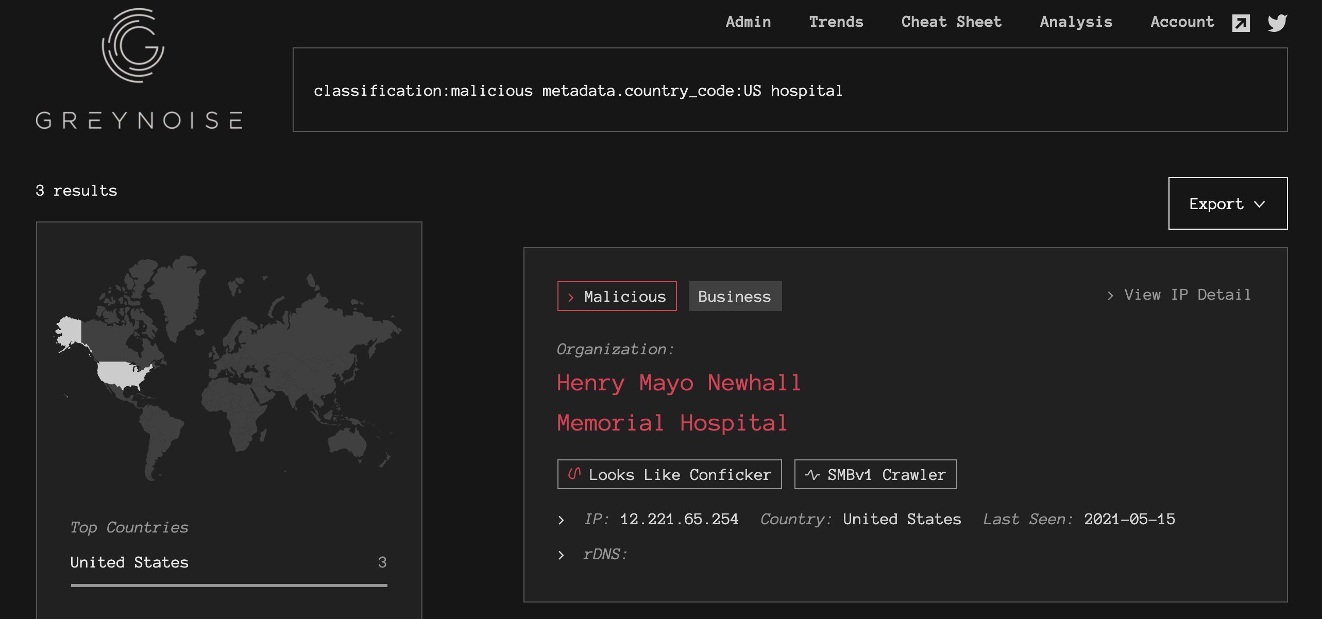Click the external link arrow icon
Screen dimensions: 1322x619
tap(1241, 23)
